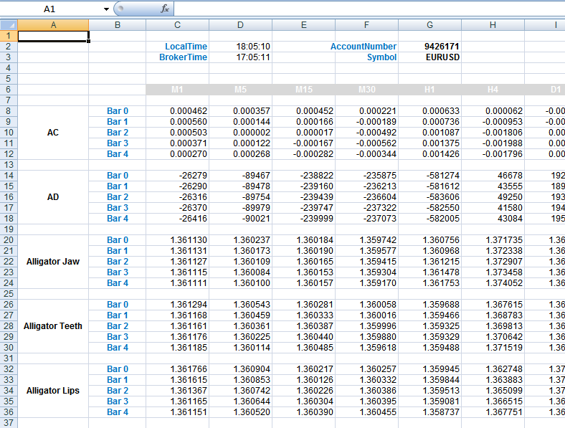This screenshot has width=565, height=428.
Task: Click the 18:05:10 time value
Action: pyautogui.click(x=253, y=47)
